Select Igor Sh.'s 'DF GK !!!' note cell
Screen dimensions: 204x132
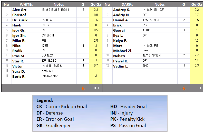(48, 35)
